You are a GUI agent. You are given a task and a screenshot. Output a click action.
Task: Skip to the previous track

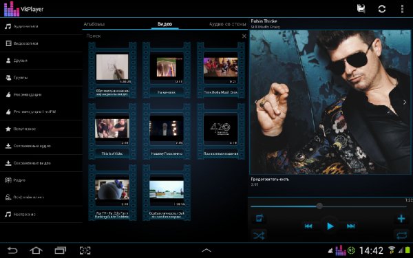(x=308, y=226)
